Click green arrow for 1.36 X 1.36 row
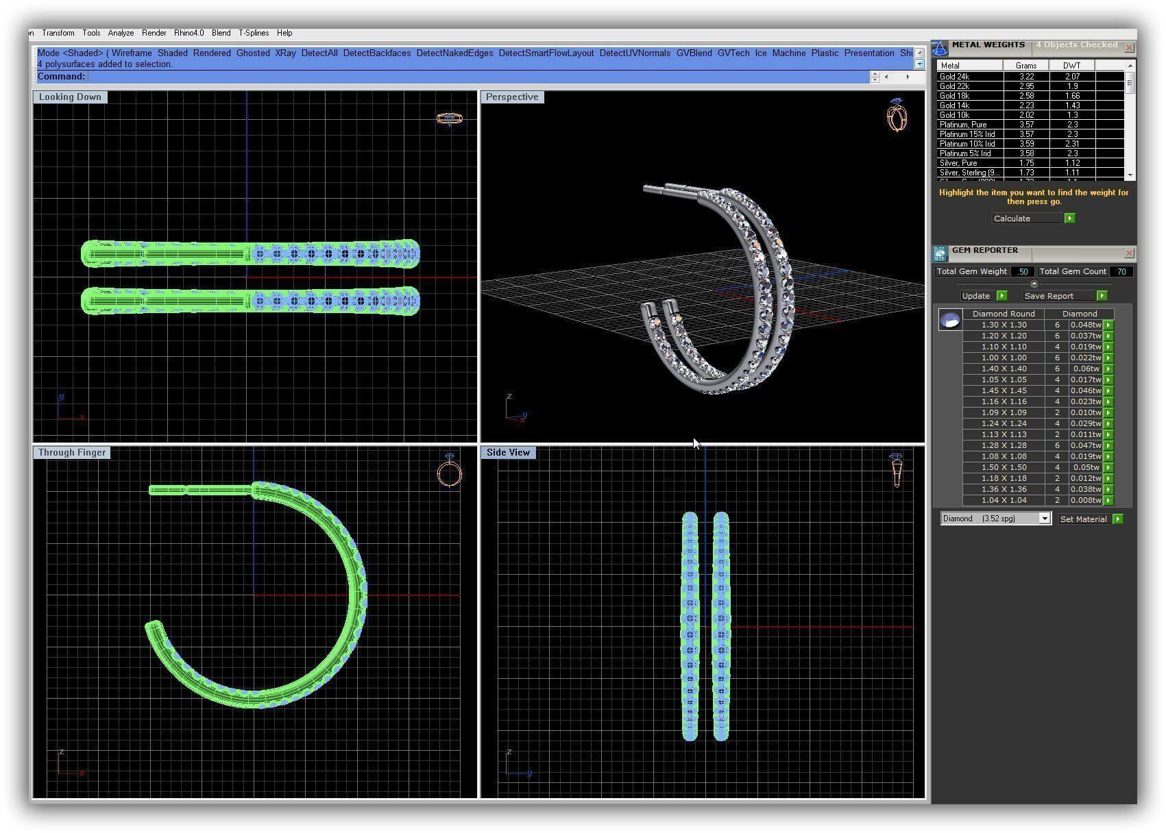 [x=1108, y=489]
